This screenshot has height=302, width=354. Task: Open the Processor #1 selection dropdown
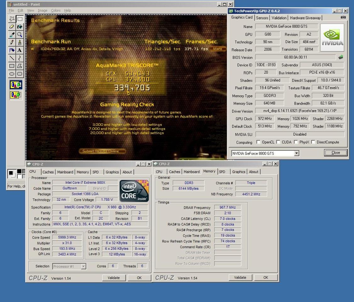coord(83,266)
